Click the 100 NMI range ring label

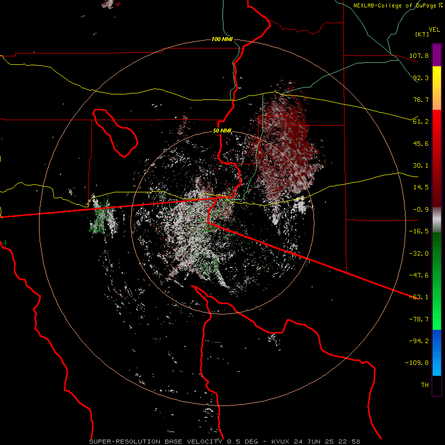222,39
